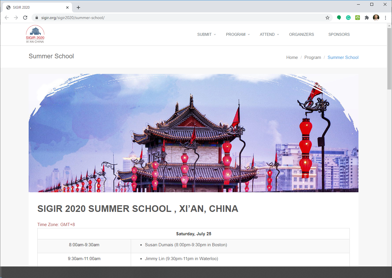Click the SIGIR 2020 conference logo

(x=35, y=33)
